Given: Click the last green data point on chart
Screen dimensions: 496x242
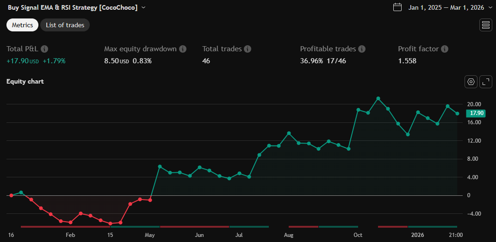Looking at the screenshot, I should click(x=457, y=114).
